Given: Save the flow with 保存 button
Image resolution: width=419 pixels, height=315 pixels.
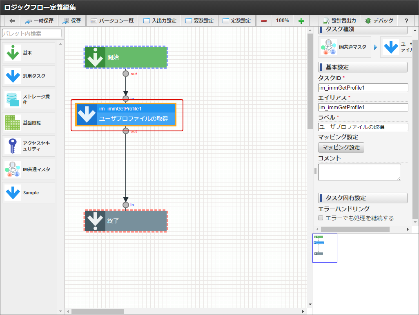Looking at the screenshot, I should click(72, 20).
